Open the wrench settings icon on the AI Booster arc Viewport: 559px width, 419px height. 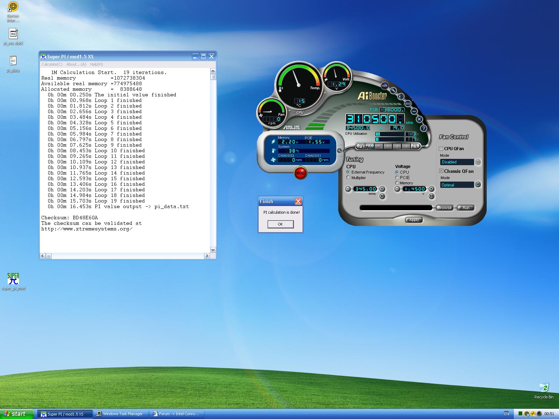point(393,90)
